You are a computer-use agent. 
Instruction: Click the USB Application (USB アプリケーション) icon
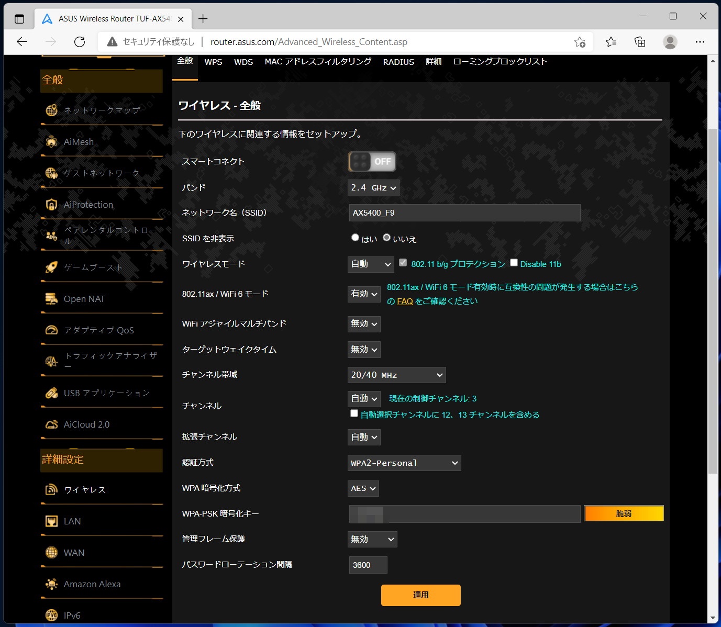pyautogui.click(x=51, y=393)
